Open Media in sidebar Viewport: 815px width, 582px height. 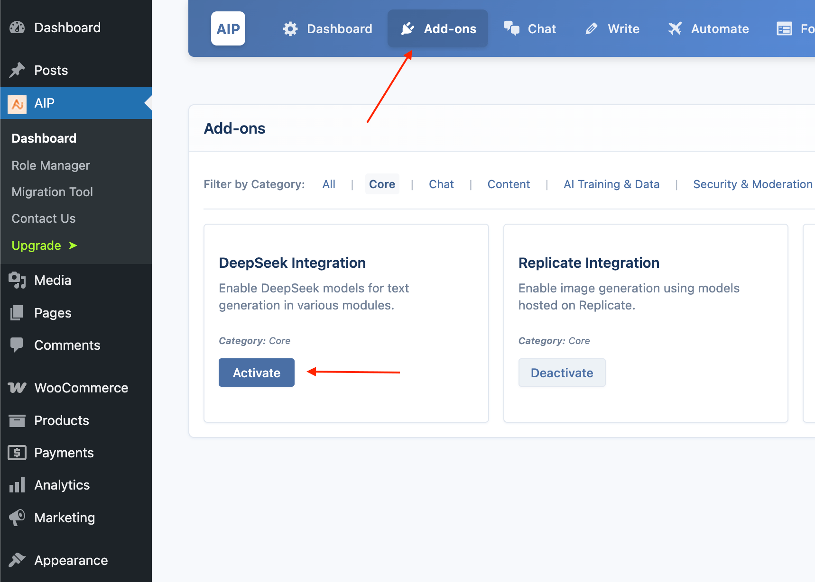[76, 280]
